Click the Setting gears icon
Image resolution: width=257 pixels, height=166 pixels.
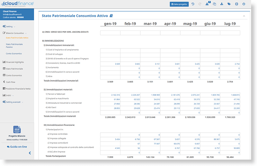[4, 26]
